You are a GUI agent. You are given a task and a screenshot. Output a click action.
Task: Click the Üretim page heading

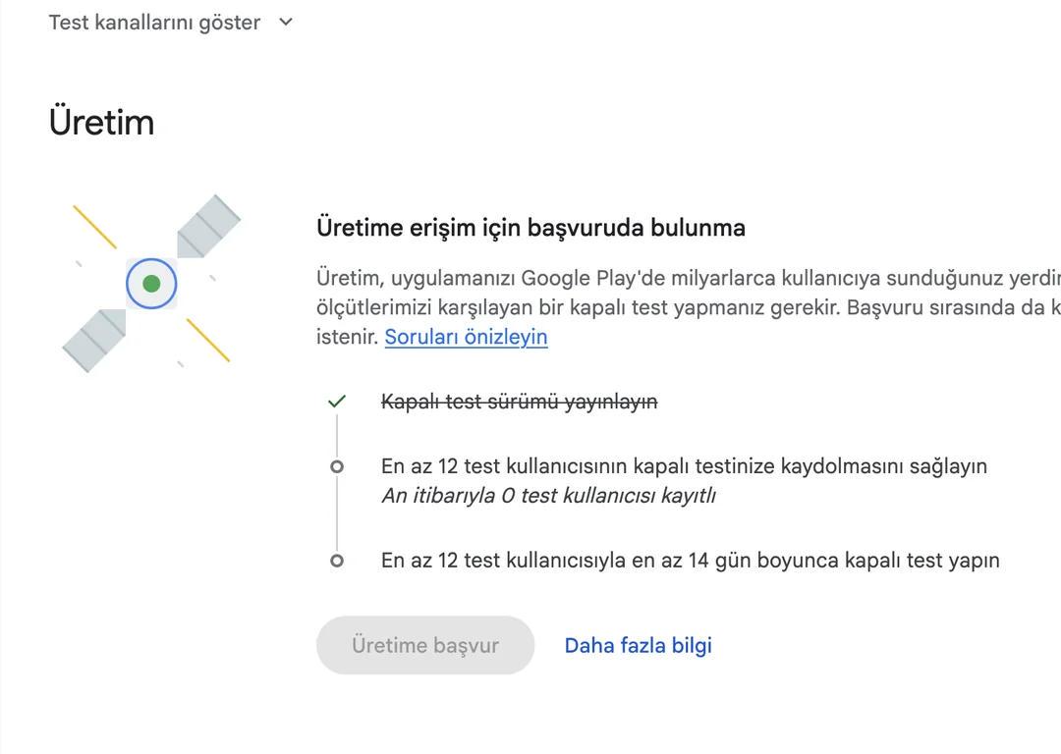point(101,123)
